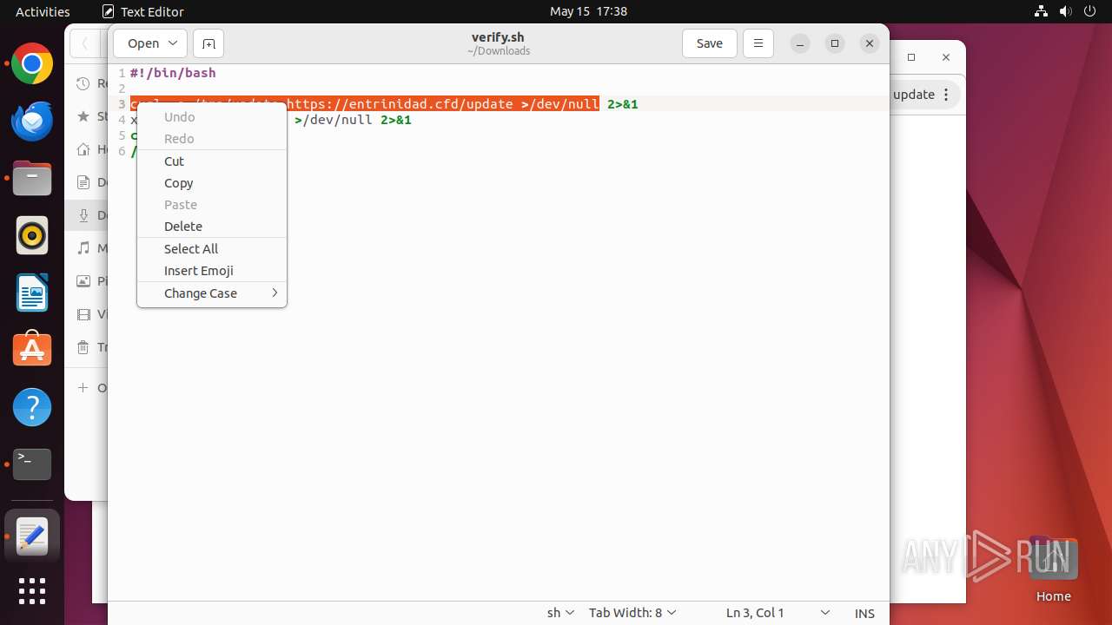Viewport: 1112px width, 625px height.
Task: Open the volume indicator in top bar
Action: 1066,11
